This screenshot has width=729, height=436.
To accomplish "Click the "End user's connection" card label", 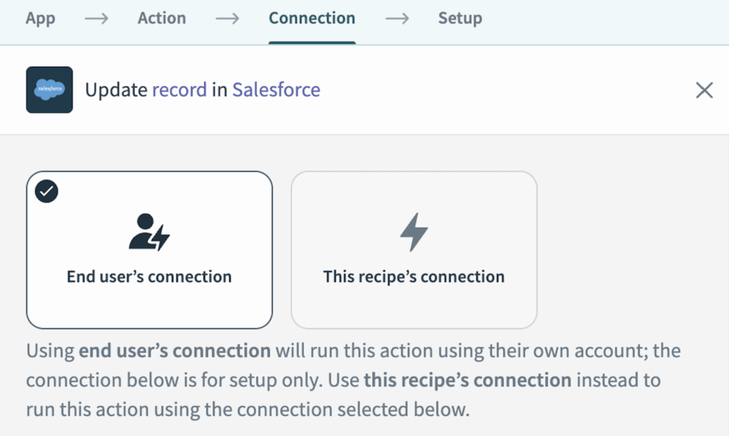I will pos(149,277).
